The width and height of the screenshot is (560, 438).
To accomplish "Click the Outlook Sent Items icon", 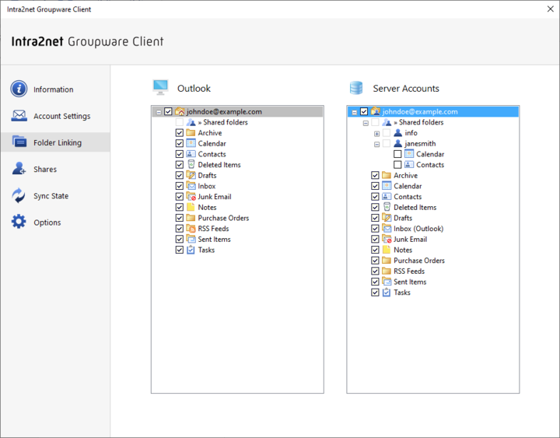I will pyautogui.click(x=191, y=239).
